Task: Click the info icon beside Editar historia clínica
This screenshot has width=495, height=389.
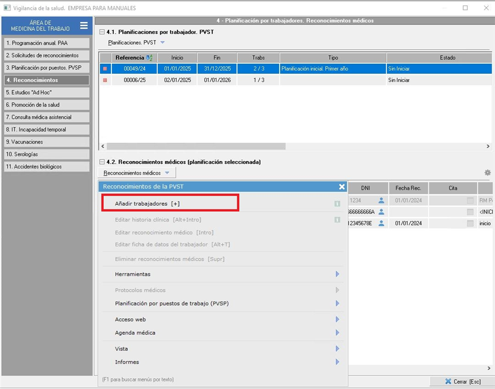Action: tap(337, 220)
